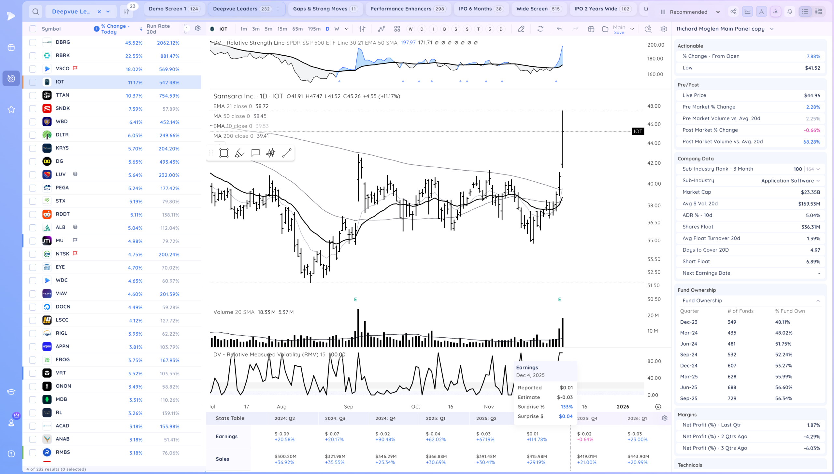This screenshot has height=474, width=834.
Task: Toggle the select-all checkbox in Symbol header
Action: (x=33, y=29)
